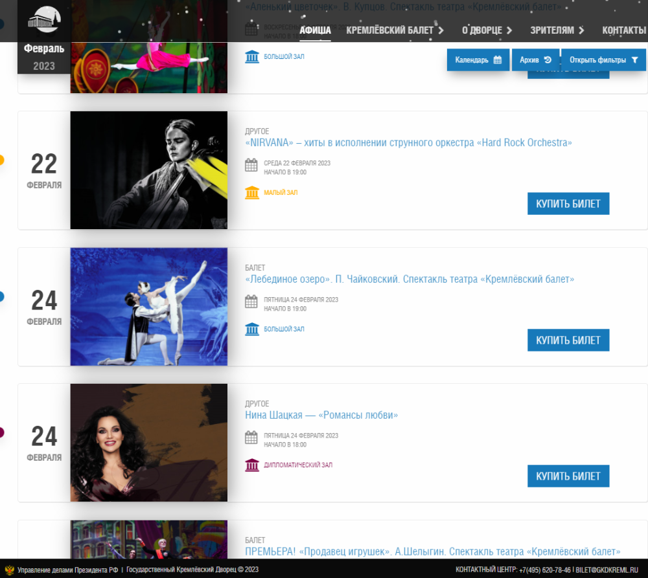Click the maroon Дипломатический зал hall icon
Image resolution: width=648 pixels, height=578 pixels.
coord(251,465)
